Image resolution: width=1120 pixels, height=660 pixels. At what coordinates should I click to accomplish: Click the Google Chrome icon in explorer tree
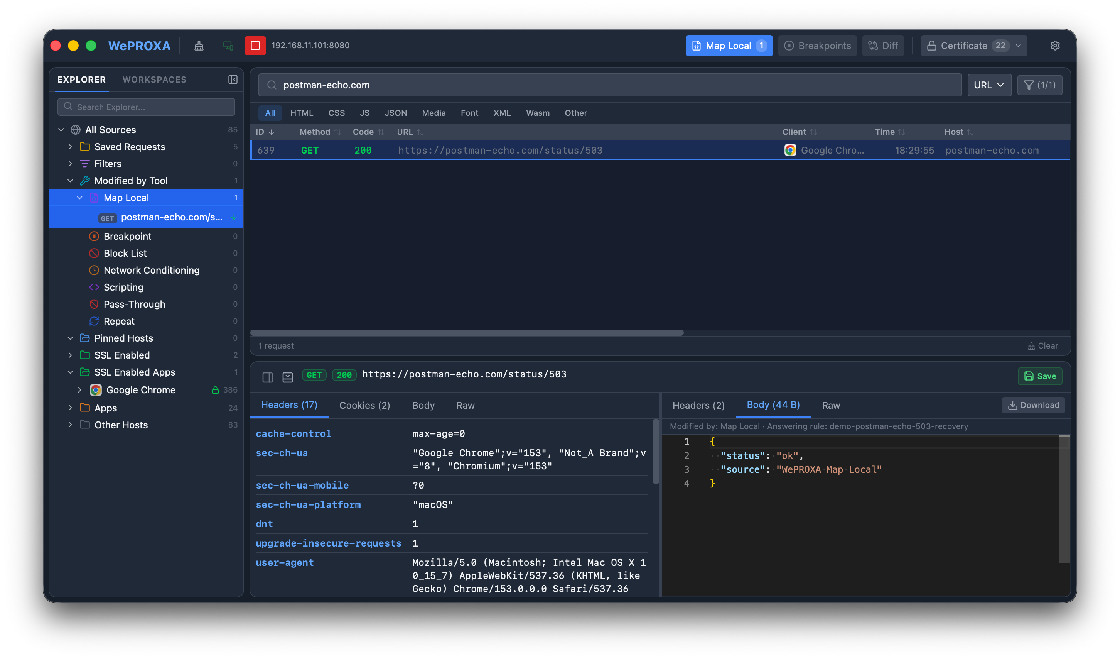tap(96, 390)
